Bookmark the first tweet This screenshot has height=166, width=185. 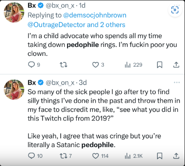pos(160,65)
